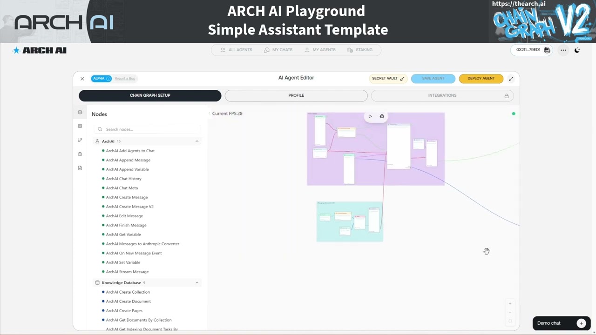Click the Current FPS:28 readout
The width and height of the screenshot is (596, 335).
[x=227, y=114]
